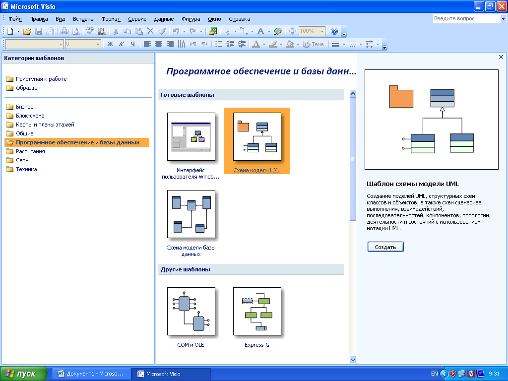Open the Вставка menu
The width and height of the screenshot is (508, 381).
click(83, 19)
